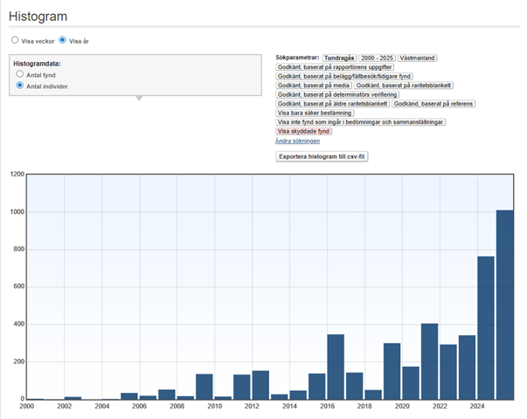Screen dimensions: 527x419
Task: Click the 'Västmanland' region tag
Action: click(x=418, y=58)
